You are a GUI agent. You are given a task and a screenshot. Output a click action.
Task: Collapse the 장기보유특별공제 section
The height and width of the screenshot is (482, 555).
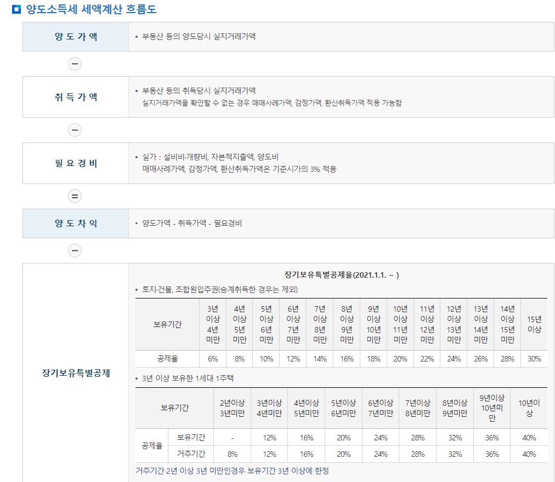75,372
